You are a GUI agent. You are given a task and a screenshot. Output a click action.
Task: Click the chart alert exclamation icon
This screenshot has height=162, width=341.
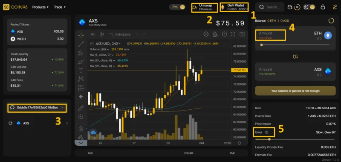(x=225, y=34)
